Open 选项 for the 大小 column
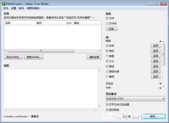Screen dimensions: 169x123 pos(156,61)
